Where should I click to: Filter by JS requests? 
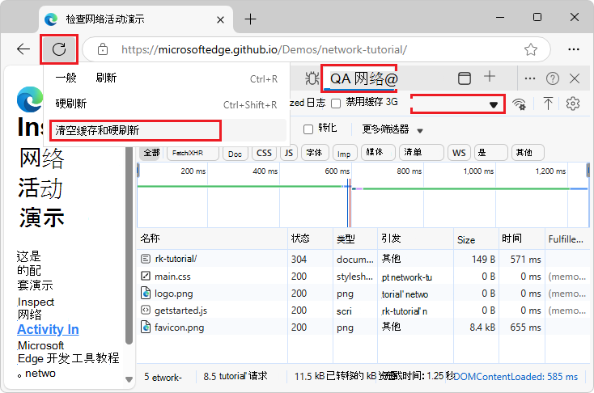click(289, 153)
